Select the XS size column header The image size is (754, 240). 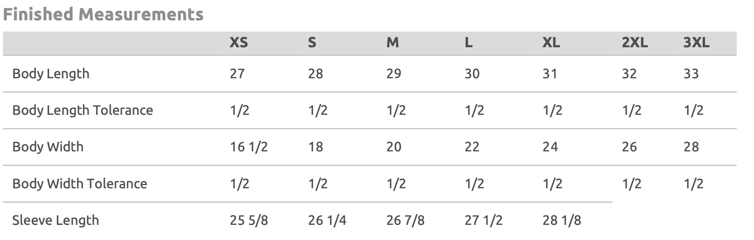(238, 43)
